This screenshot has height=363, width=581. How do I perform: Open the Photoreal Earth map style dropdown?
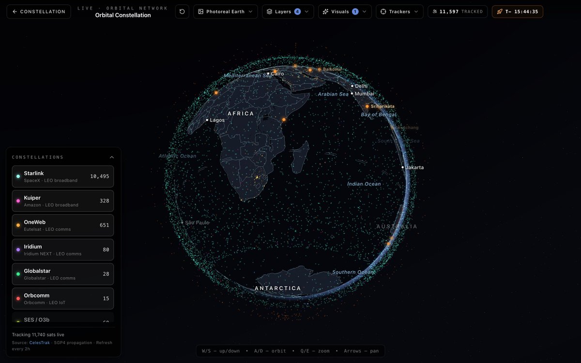pos(225,12)
